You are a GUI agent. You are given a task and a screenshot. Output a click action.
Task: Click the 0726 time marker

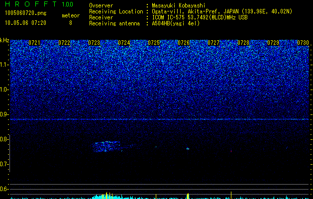[184, 43]
